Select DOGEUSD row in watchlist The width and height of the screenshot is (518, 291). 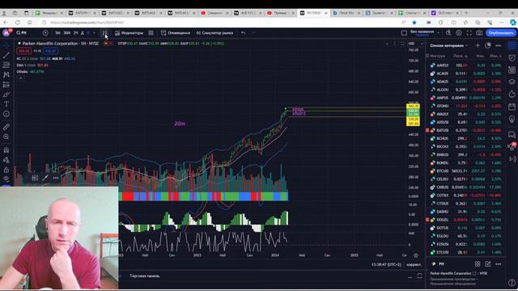[x=465, y=220]
